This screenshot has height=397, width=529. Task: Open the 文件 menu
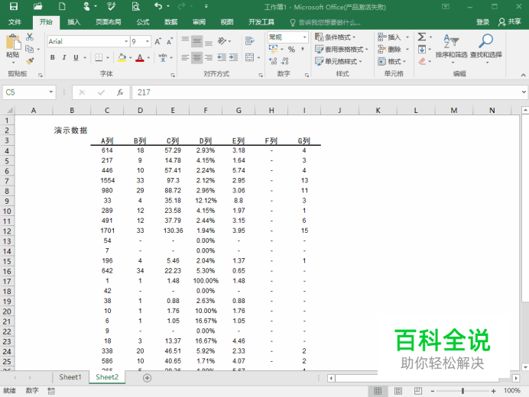point(15,22)
